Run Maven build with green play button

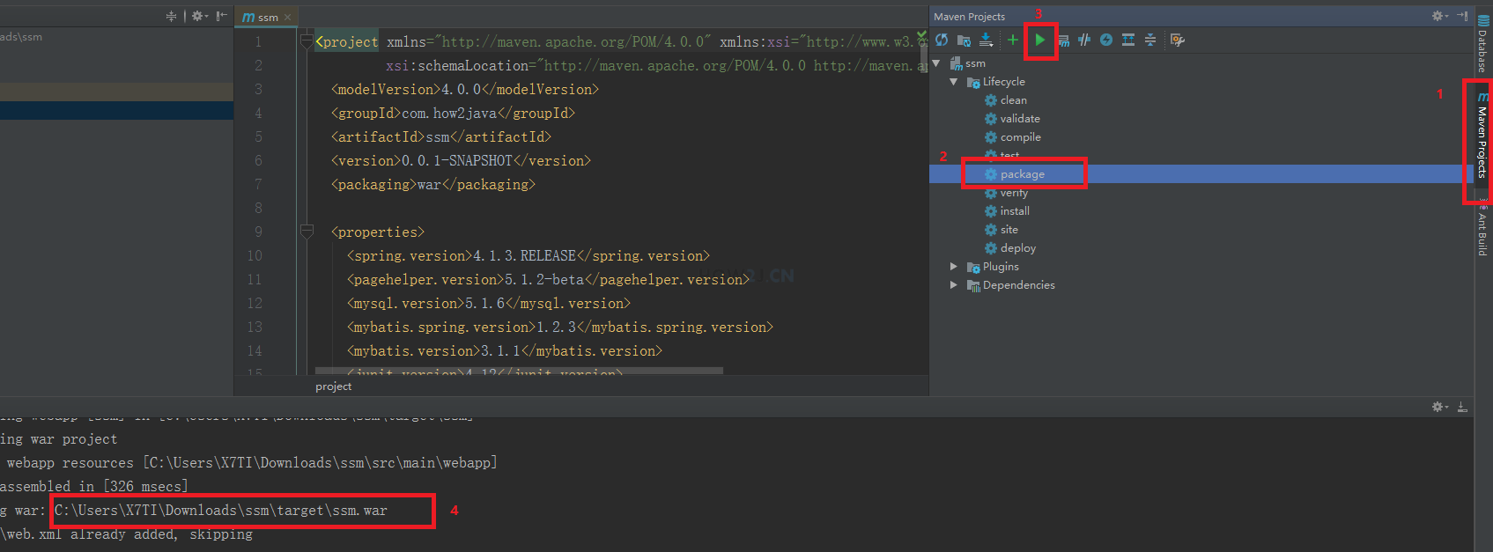(1040, 40)
